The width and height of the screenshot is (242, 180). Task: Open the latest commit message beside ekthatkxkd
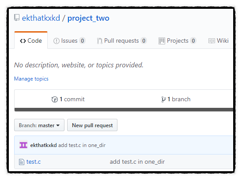[x=82, y=145]
